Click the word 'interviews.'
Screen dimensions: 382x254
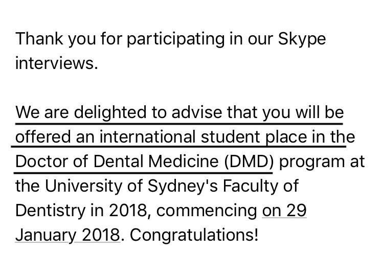tap(57, 63)
